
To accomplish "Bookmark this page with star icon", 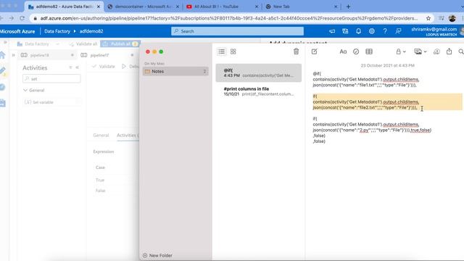I will 428,18.
